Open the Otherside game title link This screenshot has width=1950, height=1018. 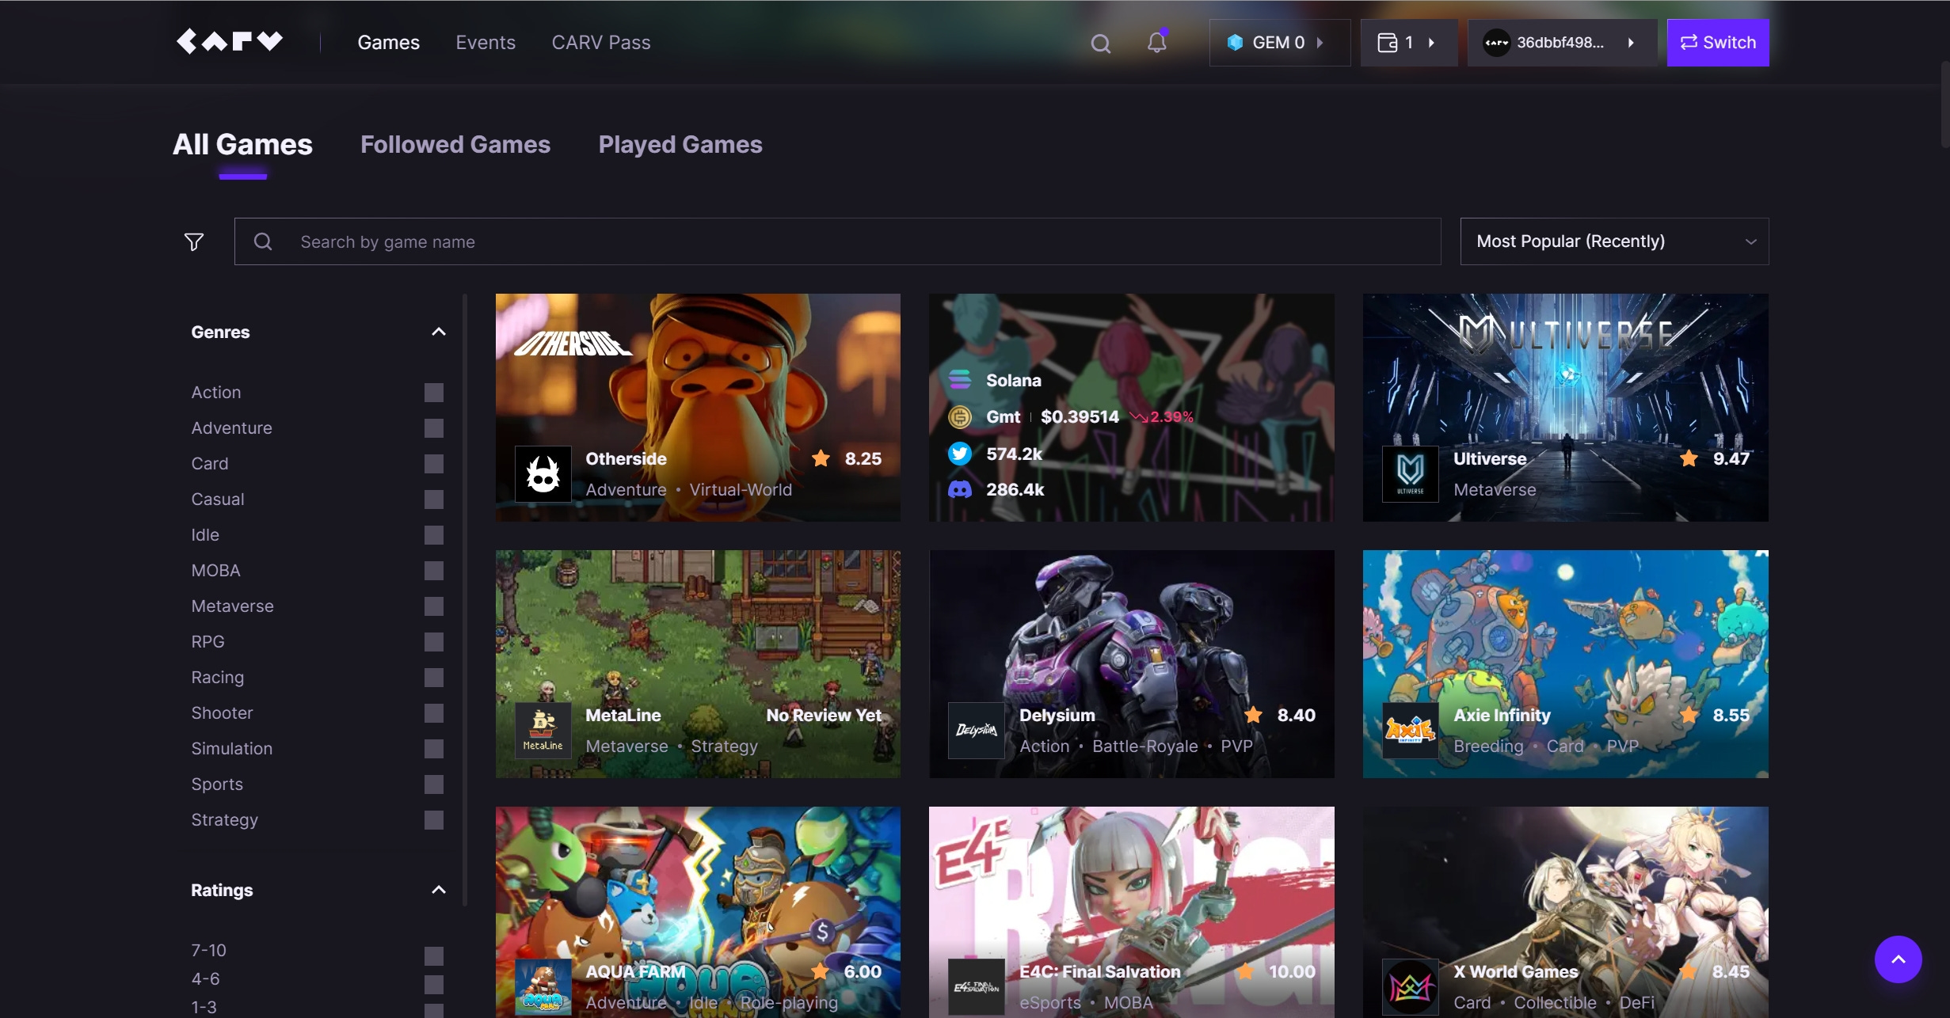tap(626, 458)
